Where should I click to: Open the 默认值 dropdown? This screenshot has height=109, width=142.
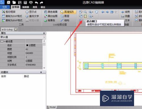click(x=23, y=37)
